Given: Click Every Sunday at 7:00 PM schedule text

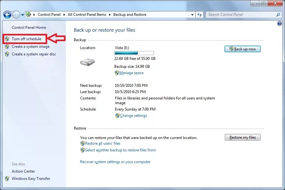Looking at the screenshot, I should click(x=135, y=109).
